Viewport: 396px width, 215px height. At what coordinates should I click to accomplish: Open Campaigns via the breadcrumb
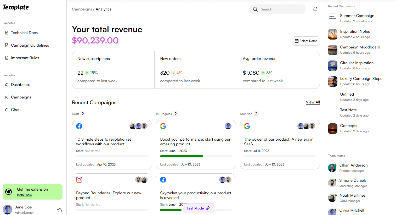click(x=82, y=9)
